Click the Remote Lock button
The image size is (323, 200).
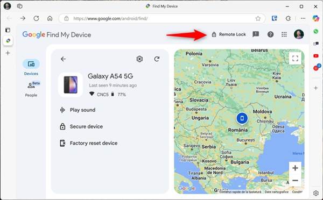point(229,34)
